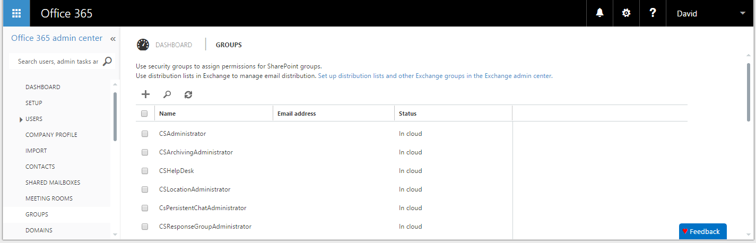Viewport: 756px width, 243px height.
Task: Open the help question mark
Action: [x=653, y=13]
